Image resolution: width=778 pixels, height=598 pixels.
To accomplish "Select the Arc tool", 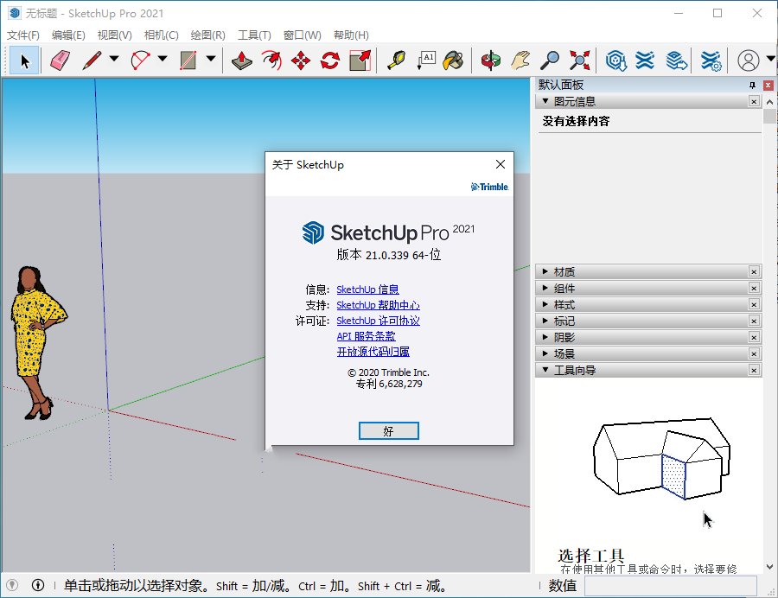I will coord(140,60).
